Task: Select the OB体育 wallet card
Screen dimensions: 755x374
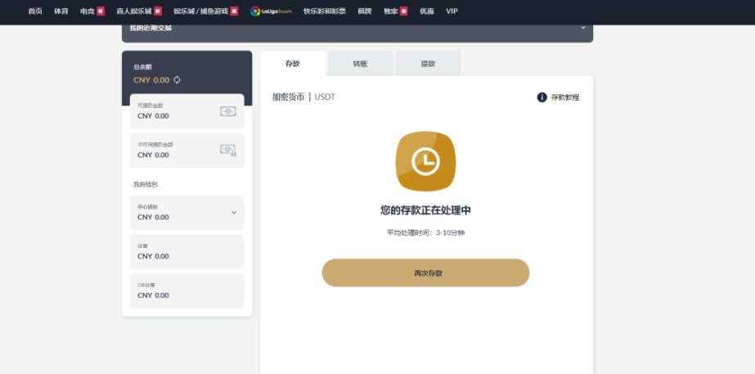Action: pos(187,291)
